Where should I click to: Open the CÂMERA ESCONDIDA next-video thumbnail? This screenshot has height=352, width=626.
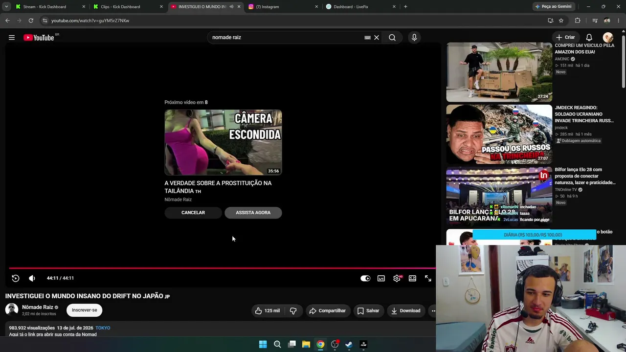[223, 142]
